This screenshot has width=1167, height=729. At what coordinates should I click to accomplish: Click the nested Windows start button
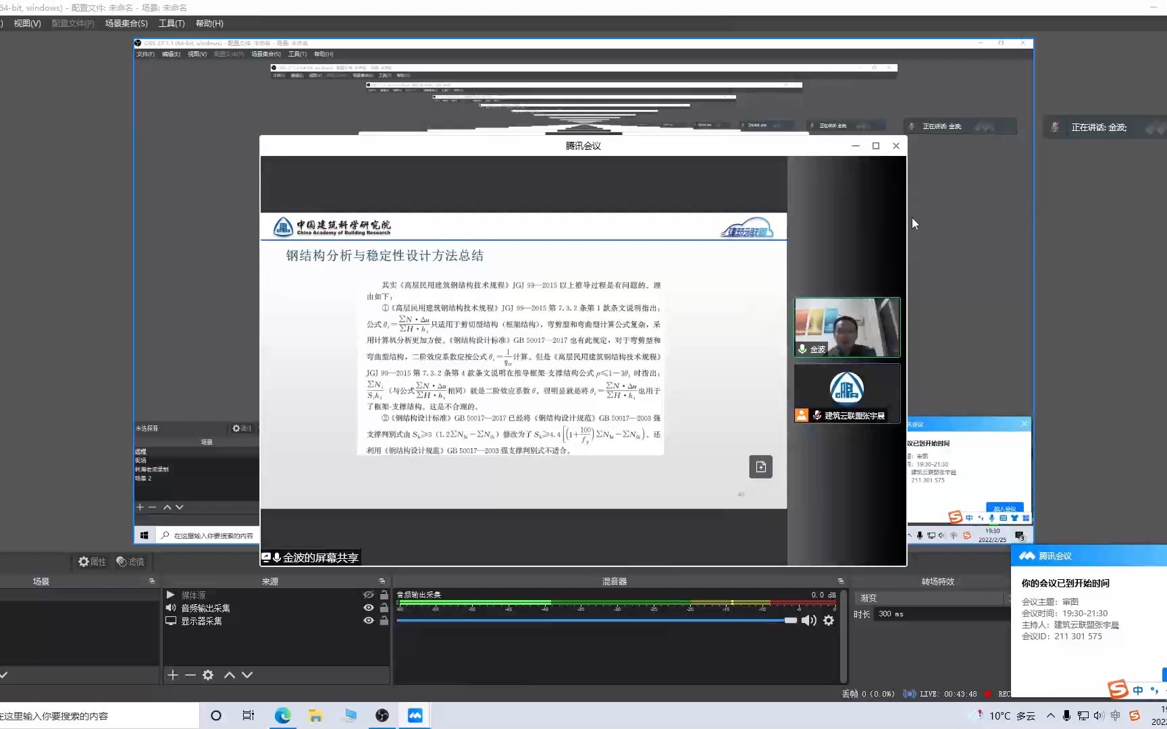[x=144, y=535]
